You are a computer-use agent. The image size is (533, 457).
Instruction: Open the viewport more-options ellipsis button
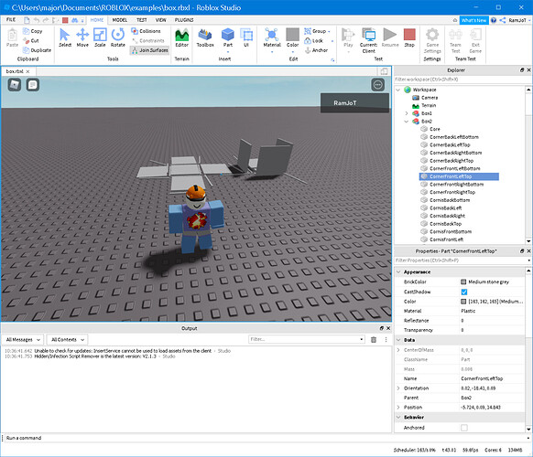[378, 85]
